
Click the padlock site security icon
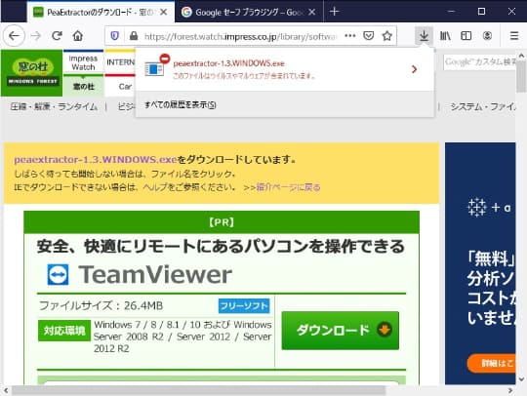134,36
